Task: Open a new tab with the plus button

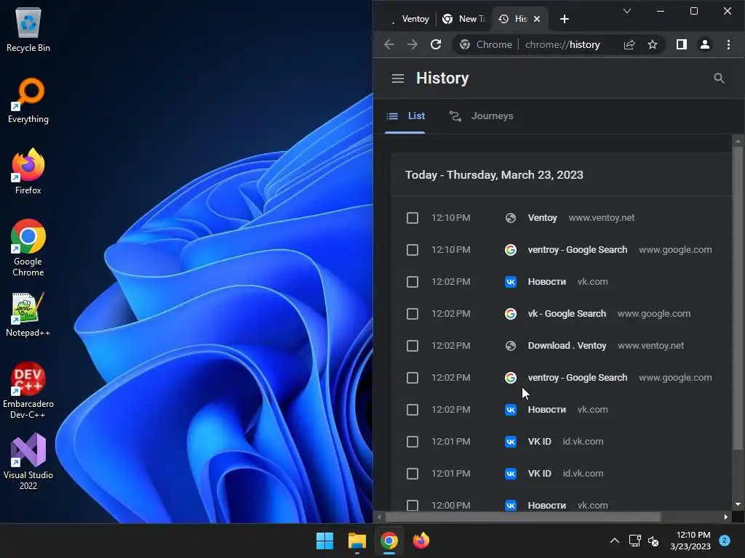Action: pos(564,19)
